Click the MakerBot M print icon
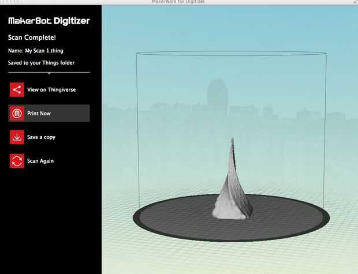 [x=17, y=114]
